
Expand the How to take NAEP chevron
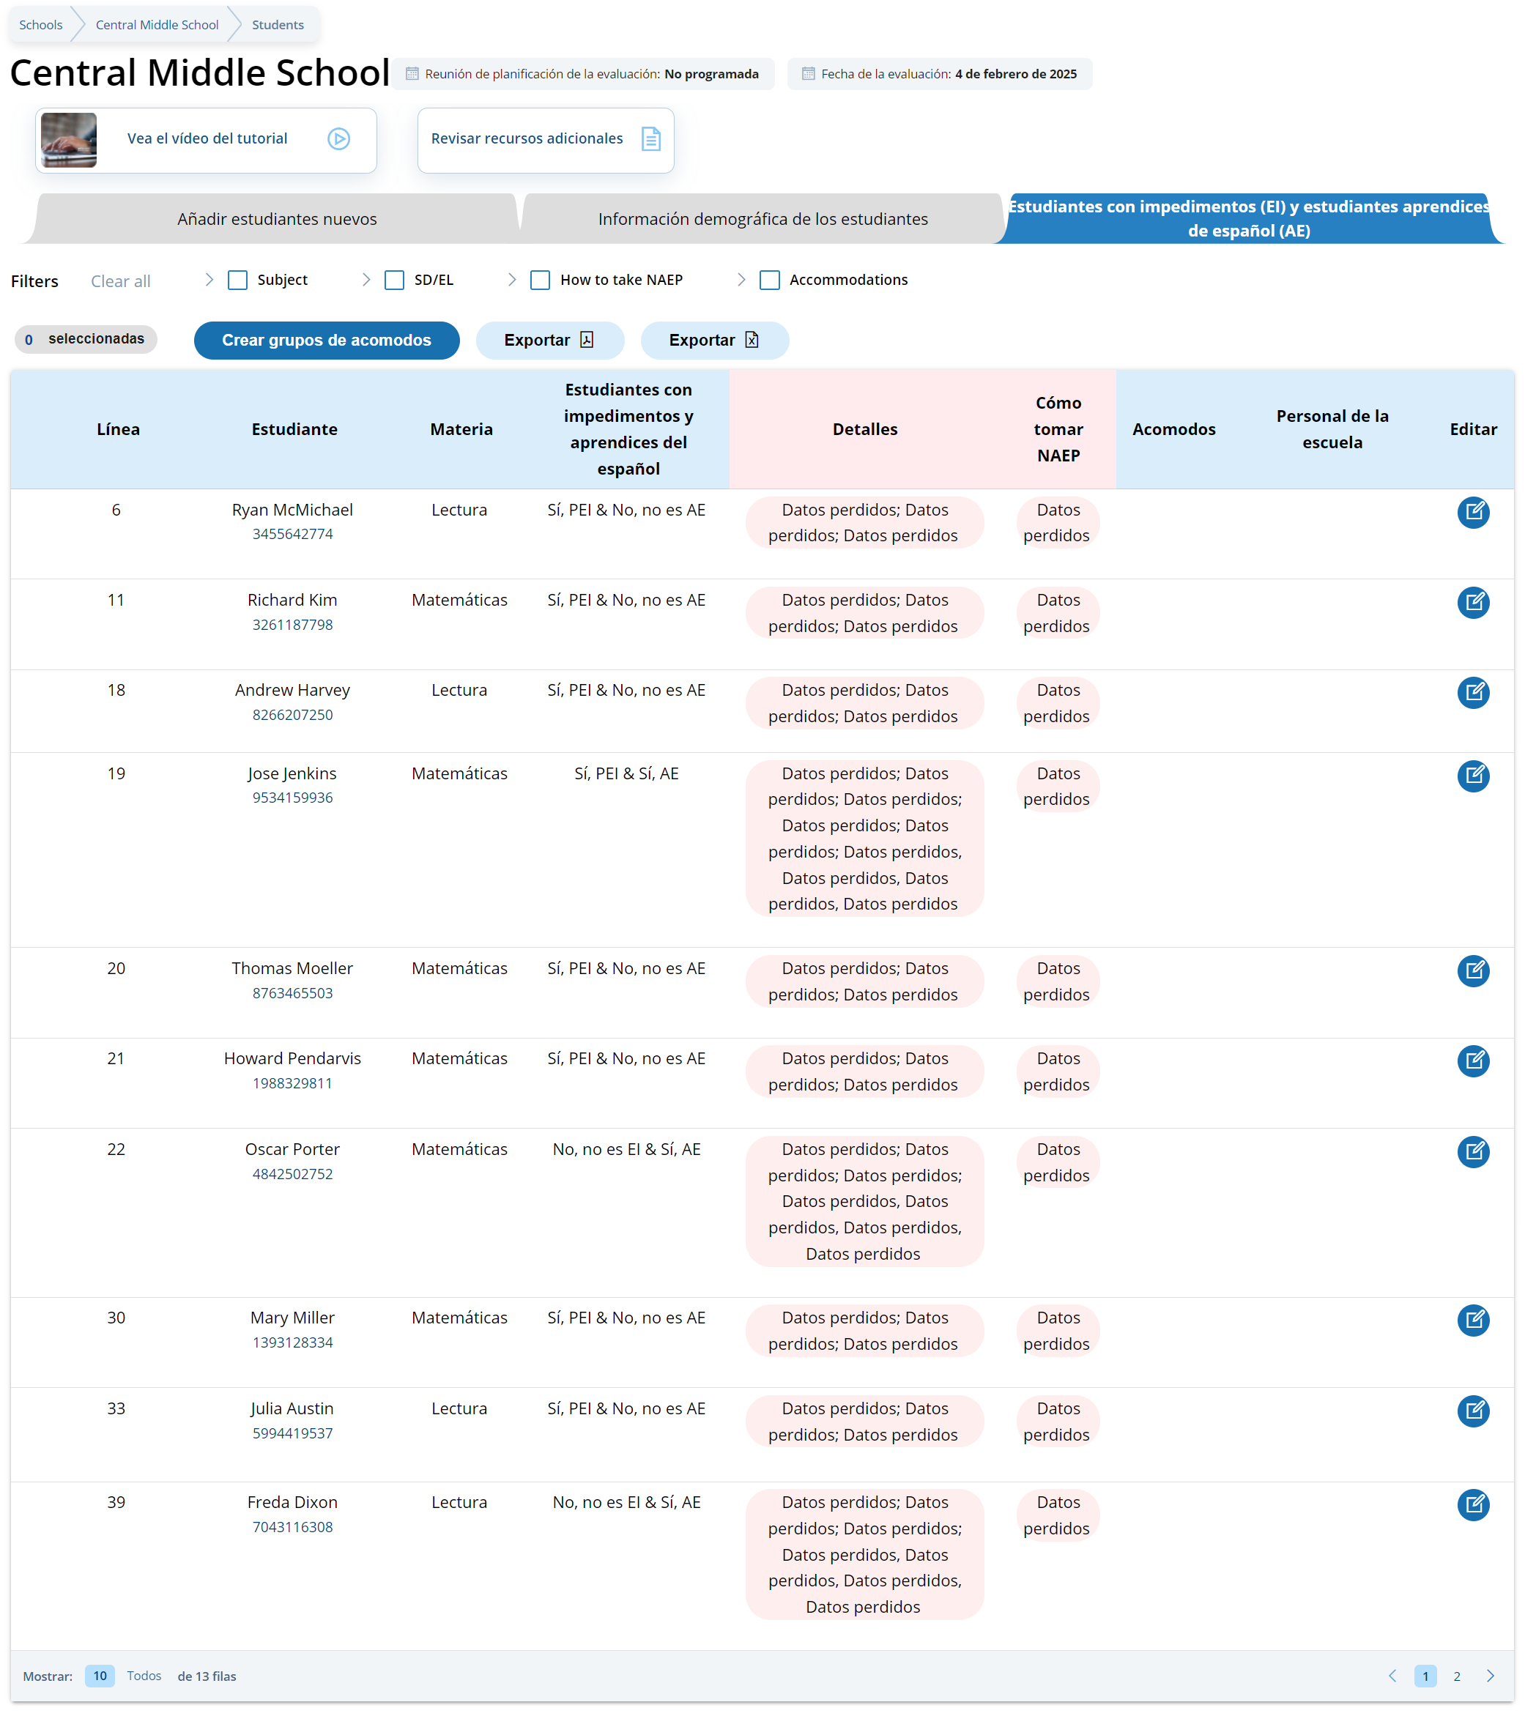point(511,280)
